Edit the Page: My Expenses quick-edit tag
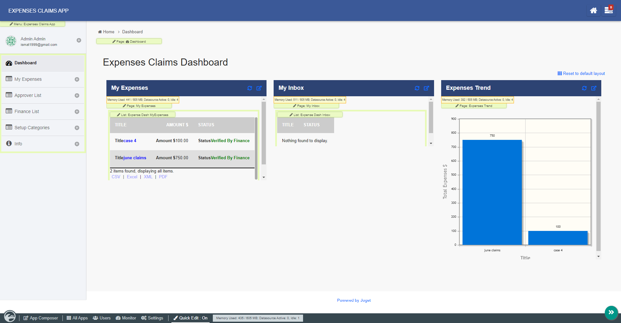 tap(139, 106)
